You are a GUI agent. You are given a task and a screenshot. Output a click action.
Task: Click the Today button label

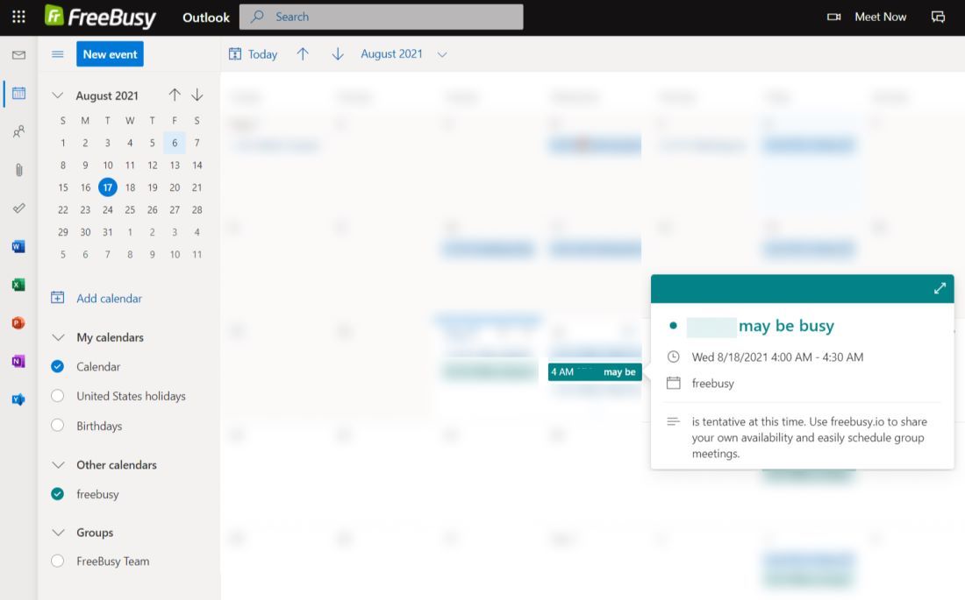tap(263, 54)
